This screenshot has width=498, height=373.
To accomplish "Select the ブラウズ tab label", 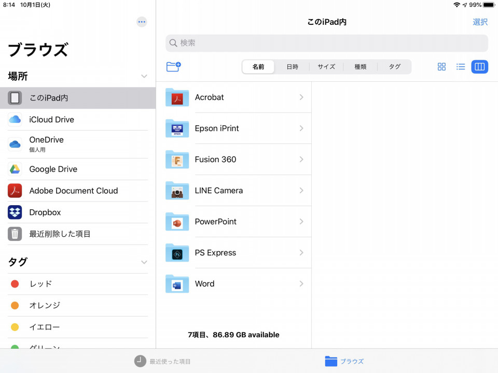I will [x=352, y=361].
